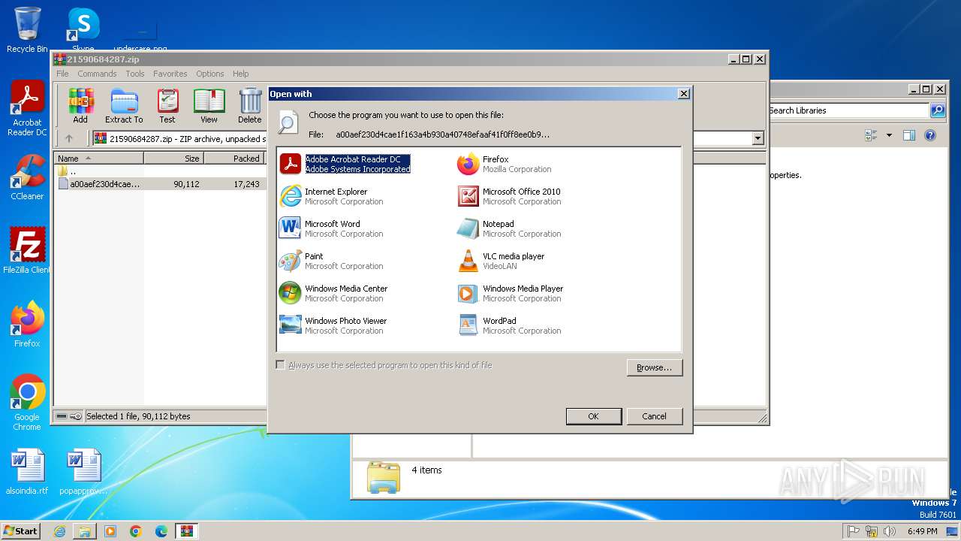Screen dimensions: 961x541
Task: Click volume icon in system tray
Action: click(890, 531)
